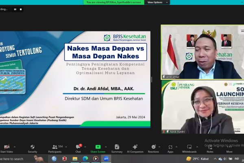Screen dimensions: 244x163
Task: Open the Reactions menu
Action: coord(153,149)
